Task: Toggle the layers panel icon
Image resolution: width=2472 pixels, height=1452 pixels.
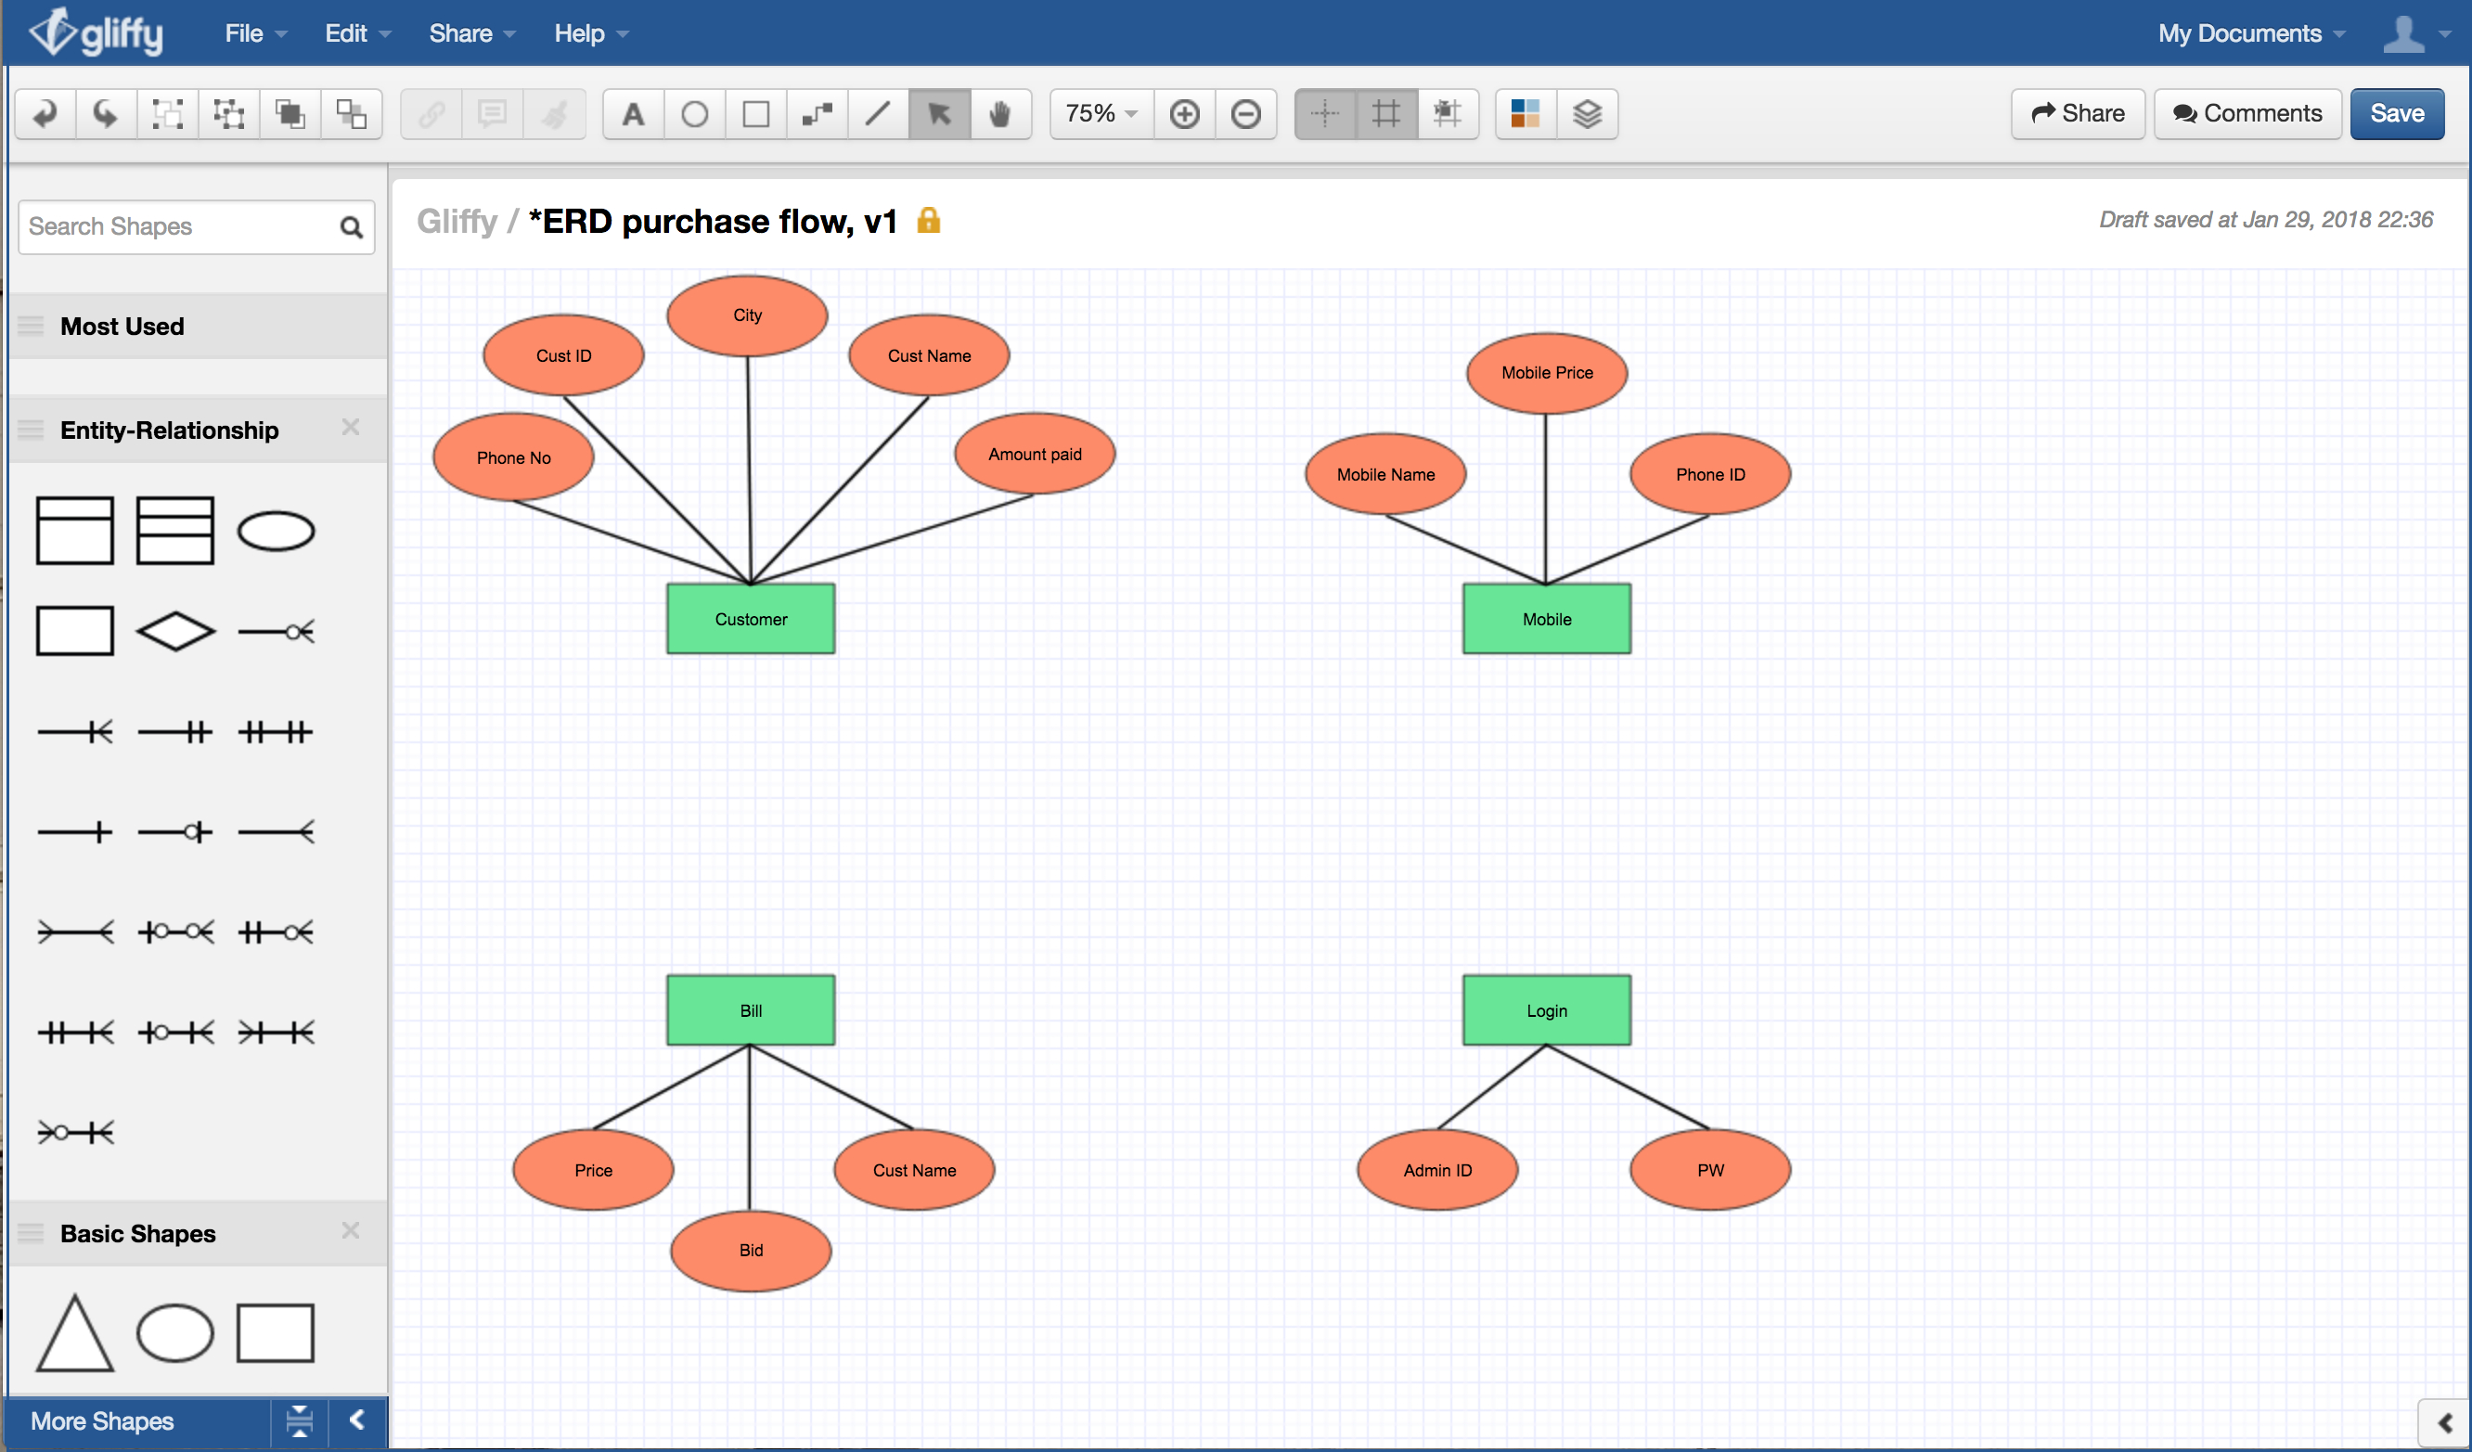Action: pos(1587,114)
